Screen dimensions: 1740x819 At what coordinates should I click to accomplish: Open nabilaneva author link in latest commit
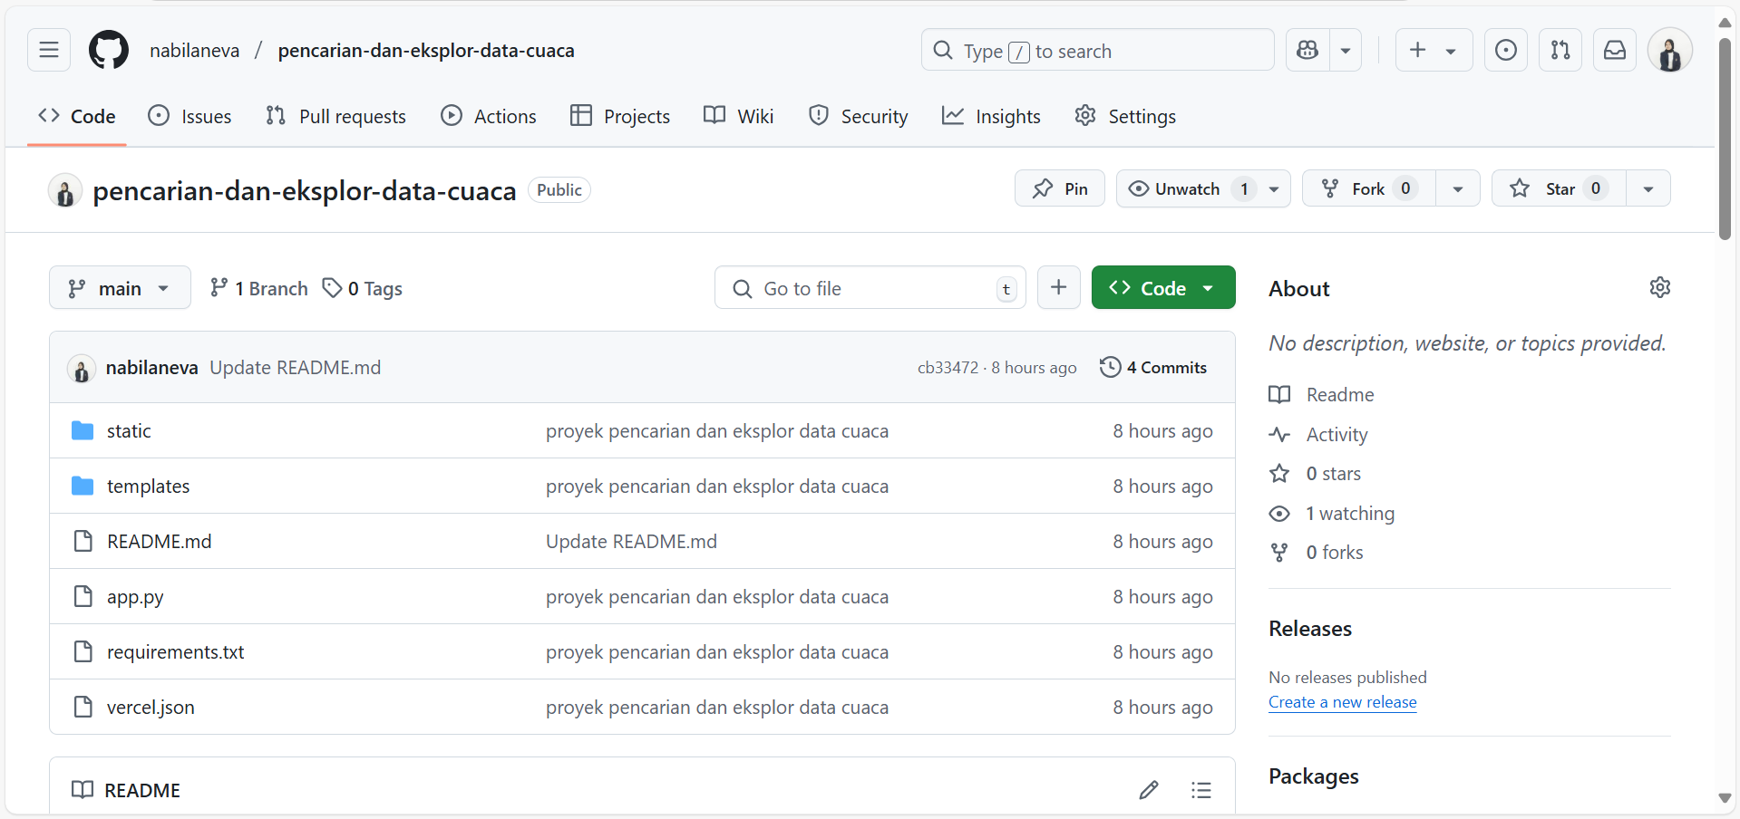point(151,367)
